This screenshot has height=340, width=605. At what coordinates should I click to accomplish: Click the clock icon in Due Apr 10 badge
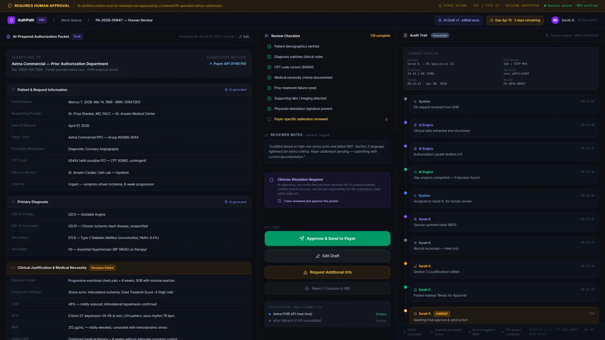492,20
